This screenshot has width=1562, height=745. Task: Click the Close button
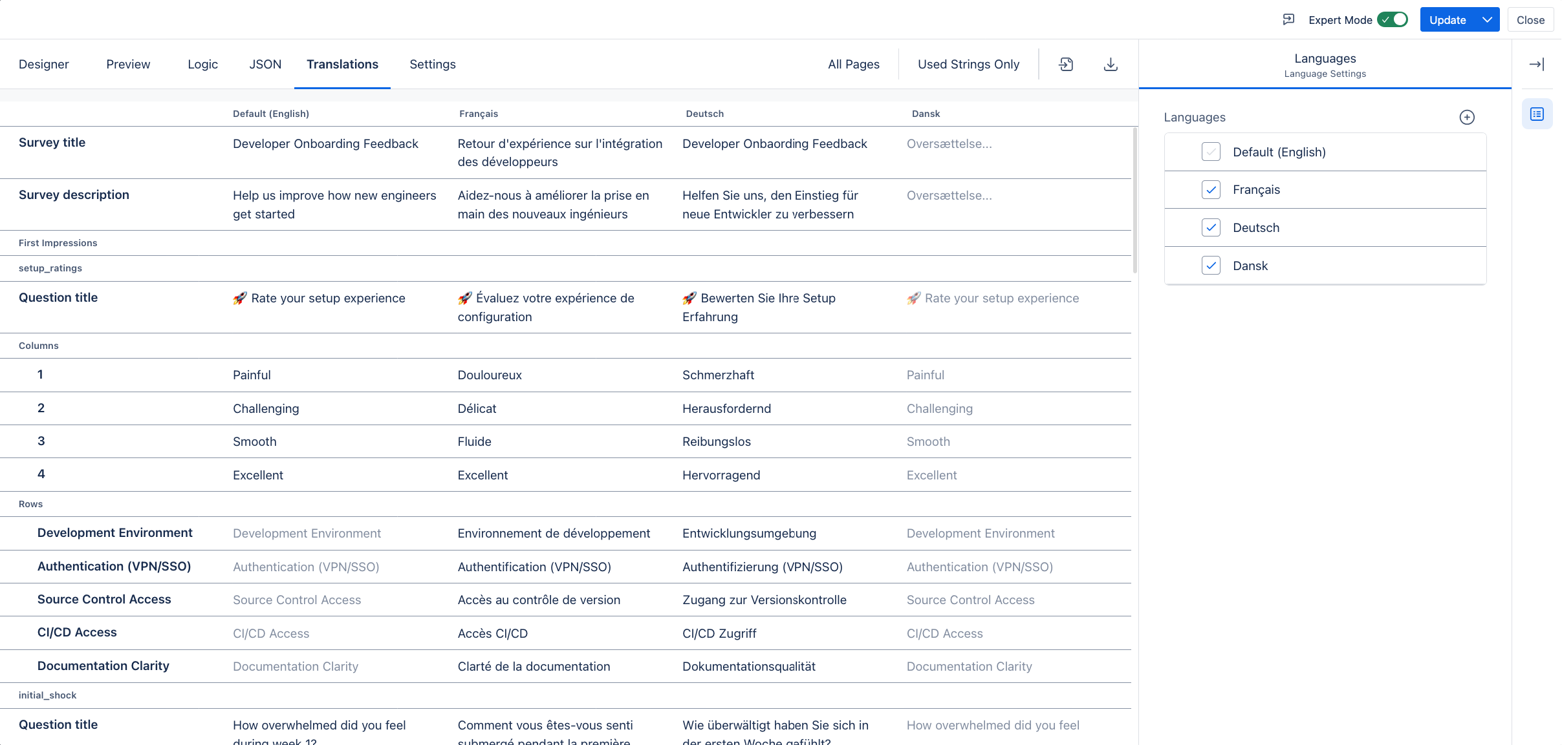pyautogui.click(x=1530, y=19)
